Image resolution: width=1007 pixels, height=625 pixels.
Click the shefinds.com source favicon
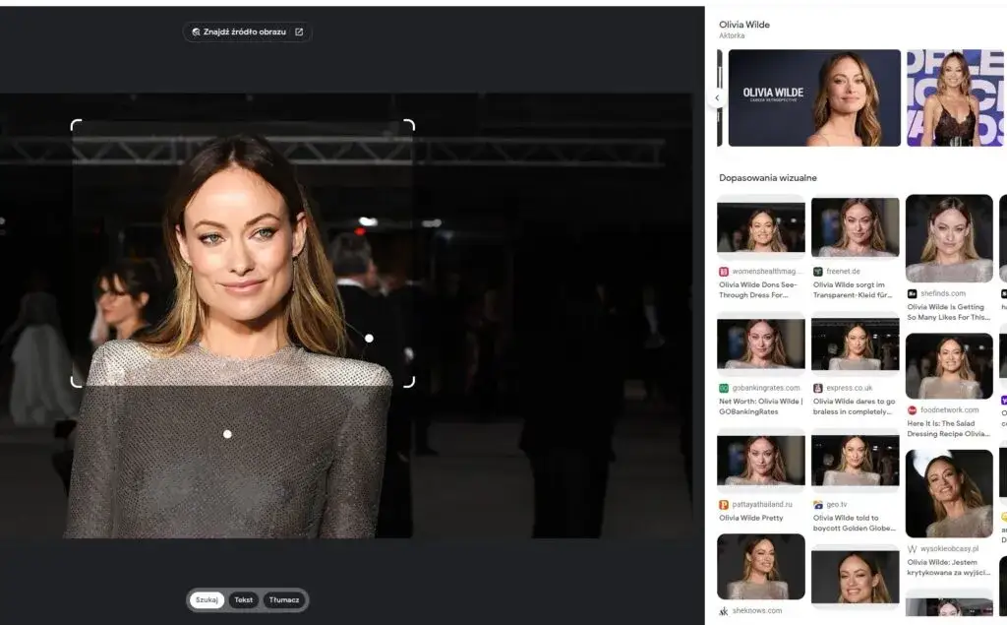tap(913, 293)
